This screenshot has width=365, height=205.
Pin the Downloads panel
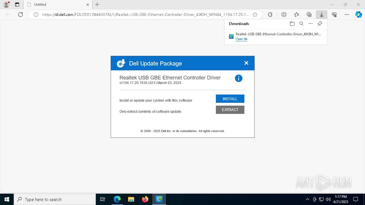(320, 24)
